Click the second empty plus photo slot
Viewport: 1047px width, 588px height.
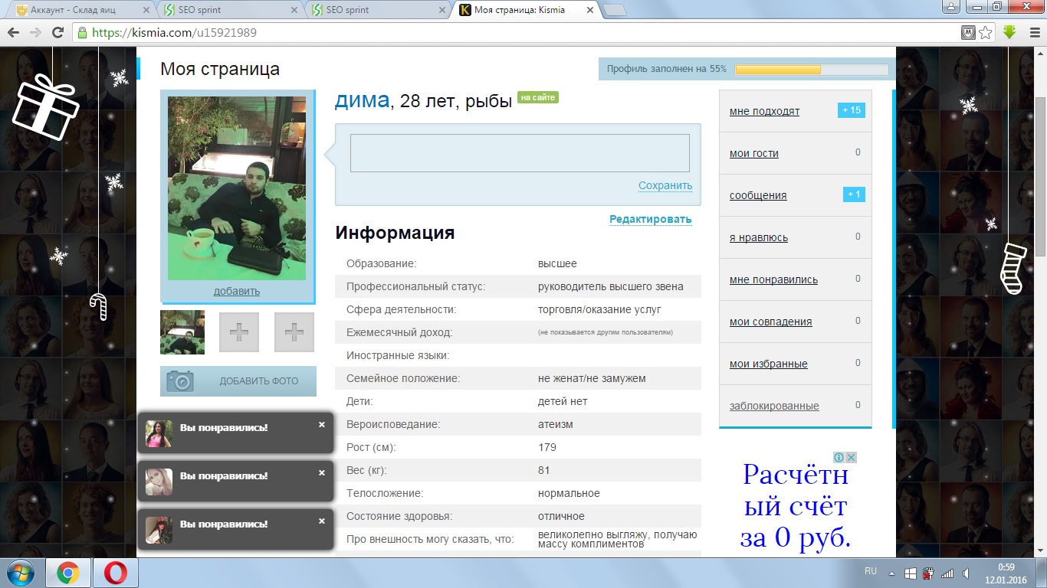click(x=294, y=332)
